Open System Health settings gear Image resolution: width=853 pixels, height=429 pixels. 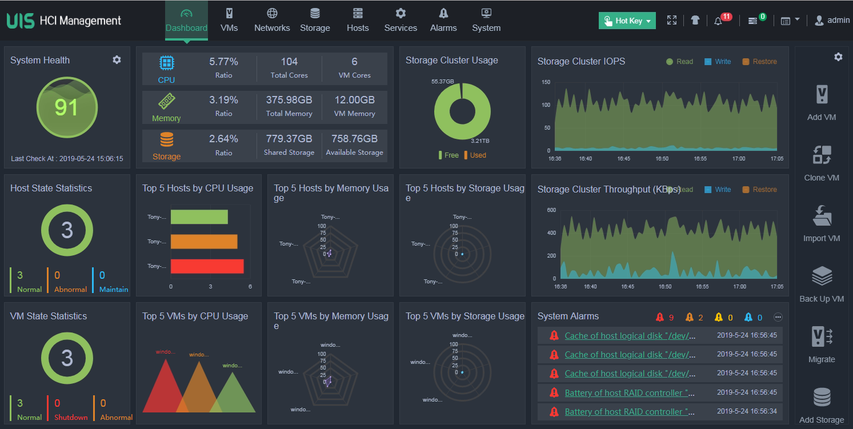click(117, 60)
